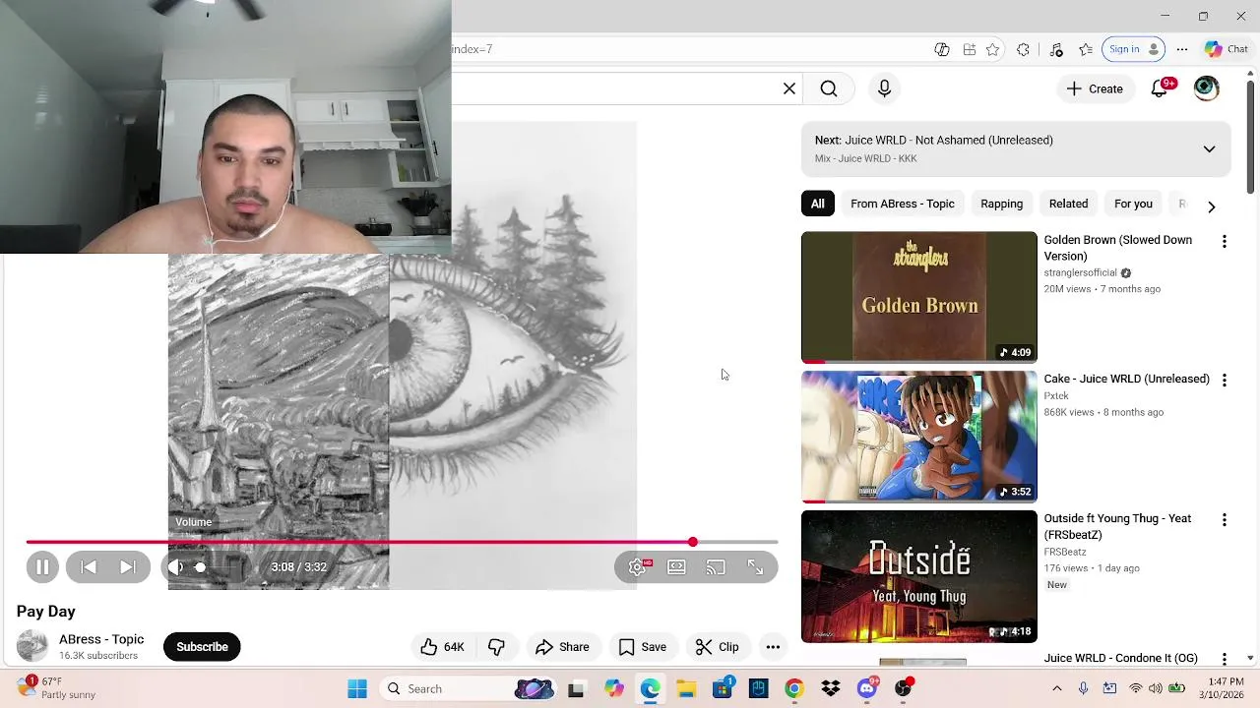Image resolution: width=1260 pixels, height=708 pixels.
Task: Like the Pay Day video
Action: [x=442, y=647]
